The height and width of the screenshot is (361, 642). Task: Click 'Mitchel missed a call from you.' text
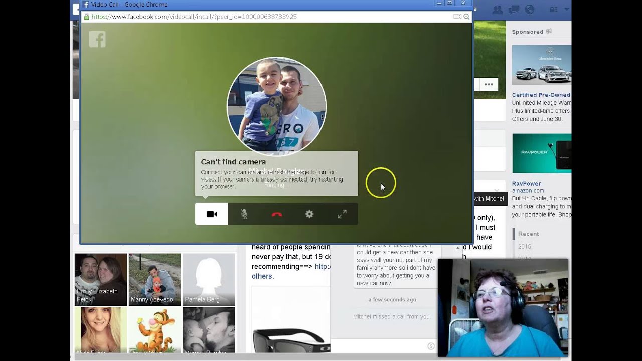tap(392, 316)
